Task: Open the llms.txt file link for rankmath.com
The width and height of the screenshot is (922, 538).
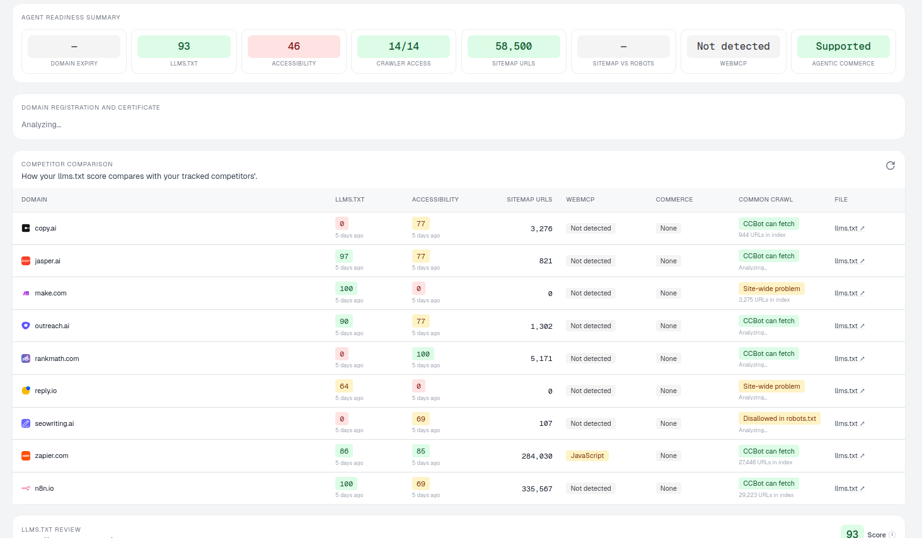Action: click(x=850, y=358)
